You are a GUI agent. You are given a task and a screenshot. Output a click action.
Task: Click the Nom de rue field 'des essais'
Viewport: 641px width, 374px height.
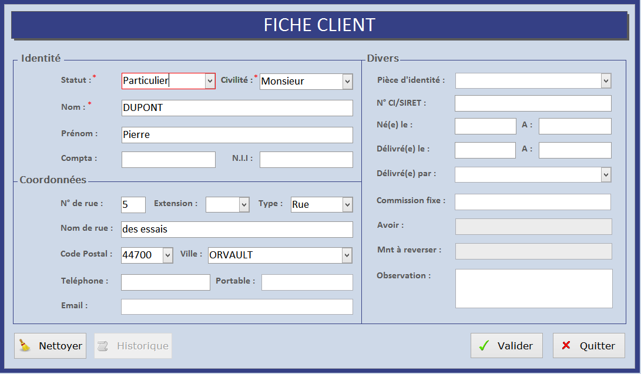pos(237,230)
